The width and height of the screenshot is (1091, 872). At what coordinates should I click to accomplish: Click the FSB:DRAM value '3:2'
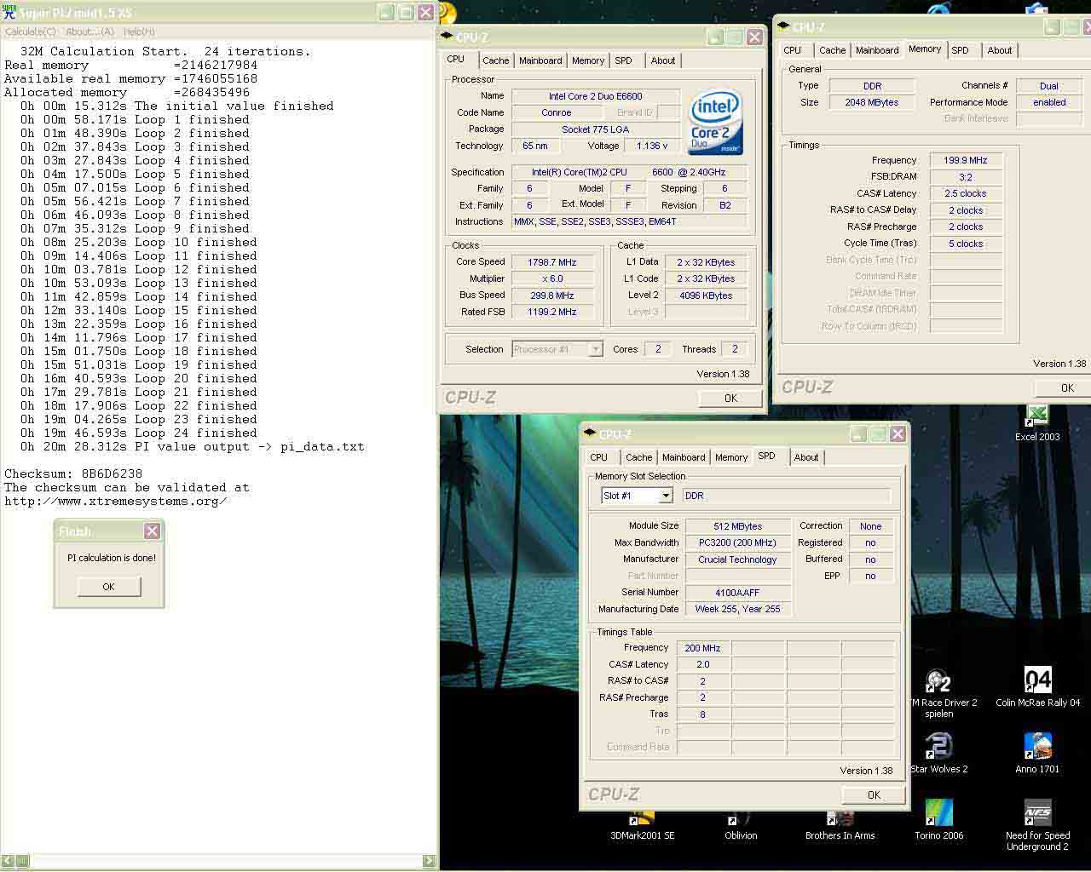pos(966,177)
